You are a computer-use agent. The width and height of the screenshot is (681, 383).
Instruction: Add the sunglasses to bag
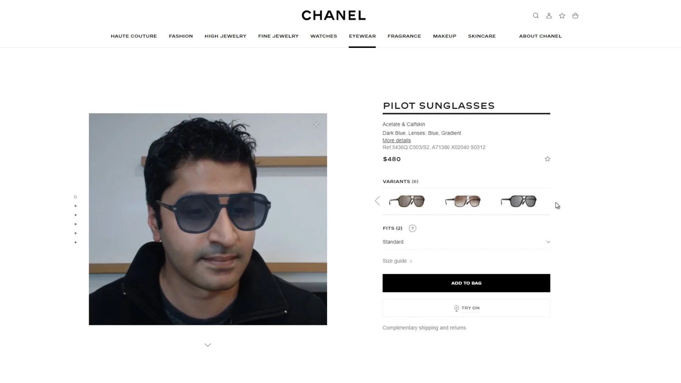[x=466, y=283]
